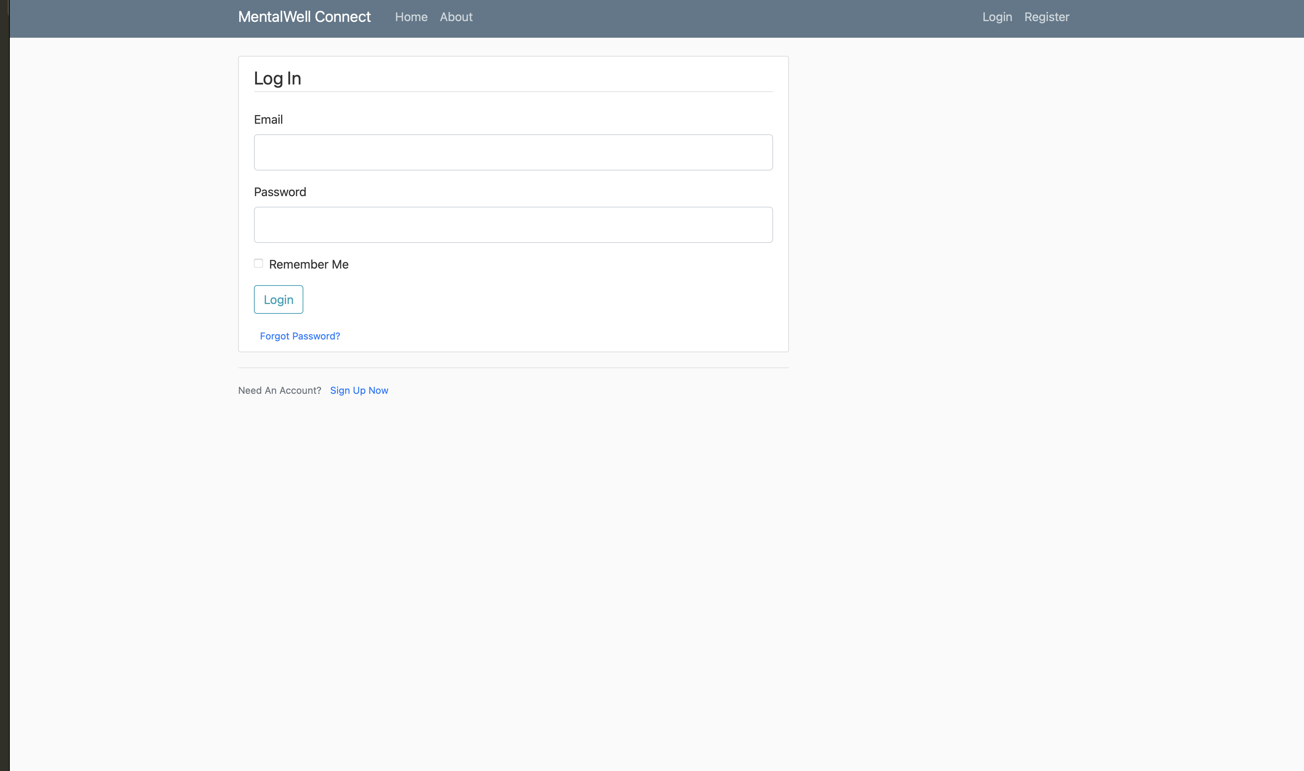This screenshot has width=1304, height=771.
Task: Click the Password field label
Action: click(x=280, y=192)
